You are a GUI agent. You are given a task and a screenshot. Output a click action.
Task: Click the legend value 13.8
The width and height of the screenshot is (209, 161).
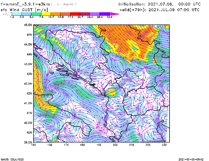click(61, 17)
